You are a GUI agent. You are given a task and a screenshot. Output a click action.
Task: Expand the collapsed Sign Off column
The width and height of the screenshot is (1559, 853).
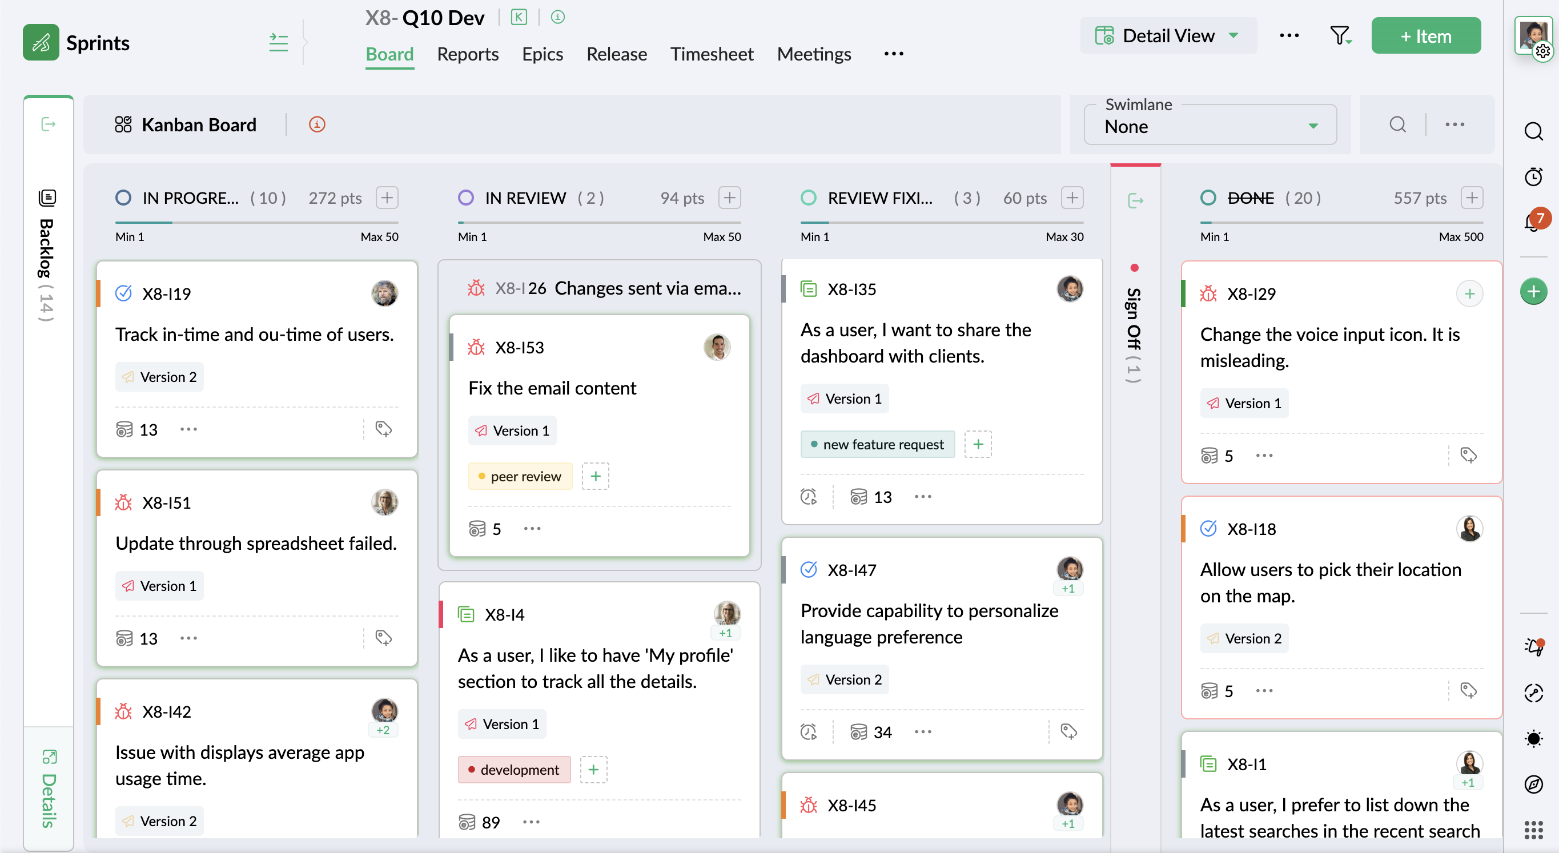pos(1135,200)
